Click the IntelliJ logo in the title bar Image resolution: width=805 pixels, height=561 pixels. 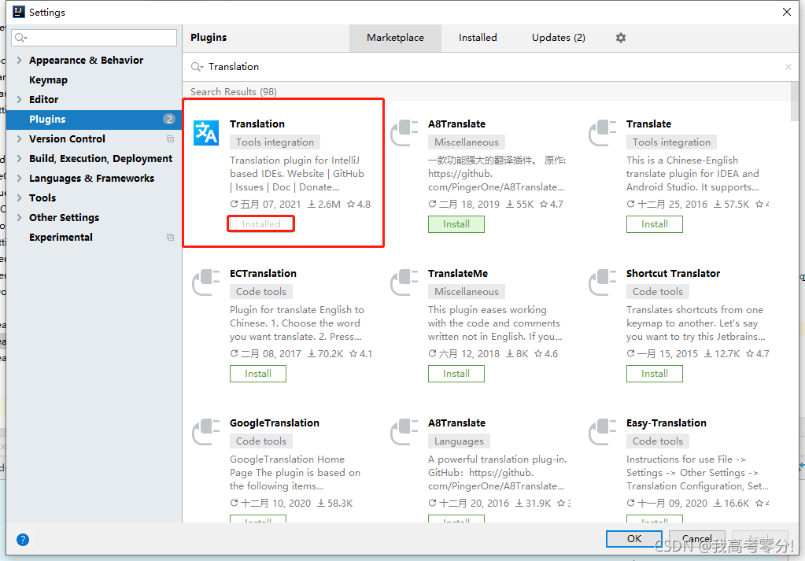coord(18,12)
